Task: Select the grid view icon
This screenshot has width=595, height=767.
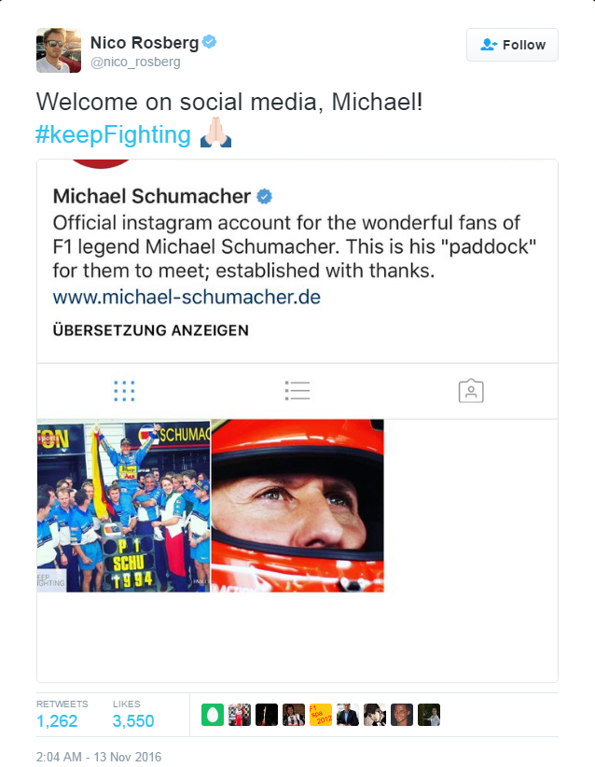Action: point(124,391)
